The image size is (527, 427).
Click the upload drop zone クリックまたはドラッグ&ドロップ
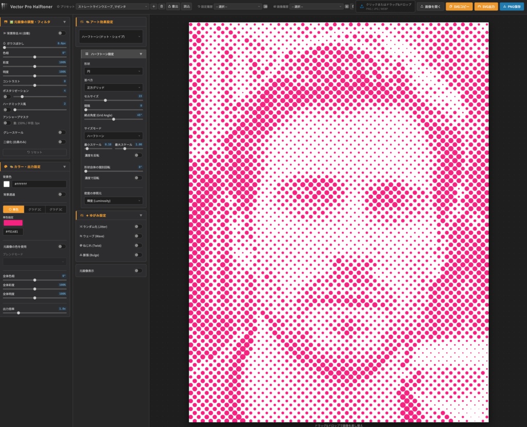coord(385,6)
